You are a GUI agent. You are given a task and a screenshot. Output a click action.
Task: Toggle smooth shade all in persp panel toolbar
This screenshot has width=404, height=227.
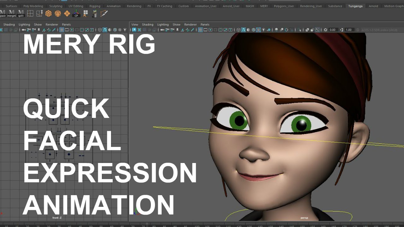pos(243,30)
